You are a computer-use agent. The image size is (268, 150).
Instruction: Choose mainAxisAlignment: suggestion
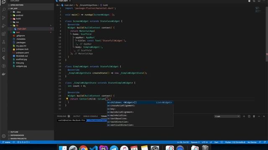(140, 112)
